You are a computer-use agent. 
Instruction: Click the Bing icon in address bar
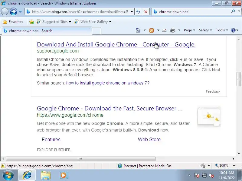(x=28, y=12)
